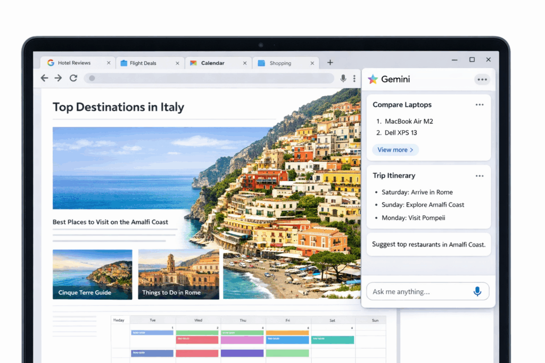The width and height of the screenshot is (545, 363).
Task: Open the Cinque Terre Guide thumbnail
Action: click(x=93, y=275)
